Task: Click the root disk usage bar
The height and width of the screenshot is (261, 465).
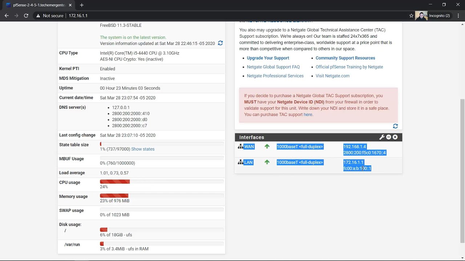Action: click(x=162, y=229)
